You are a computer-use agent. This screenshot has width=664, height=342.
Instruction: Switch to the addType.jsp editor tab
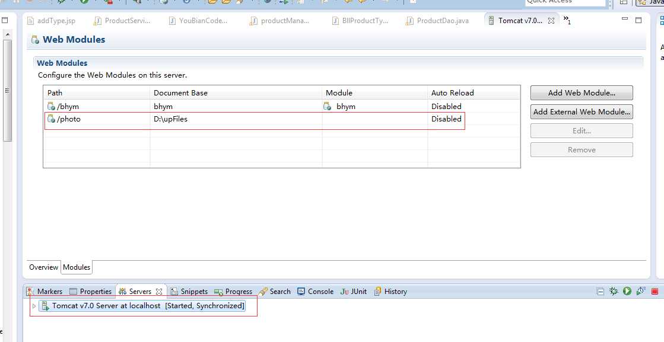(x=51, y=20)
